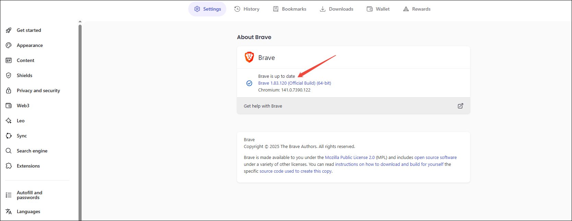
Task: Click the sidebar scrollbar up arrow
Action: tap(80, 22)
